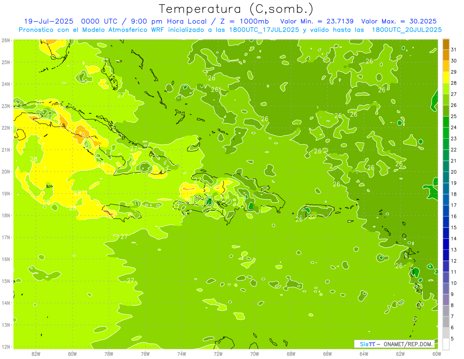The image size is (464, 359).
Task: Click the "24N" latitude axis label
Action: [x=5, y=84]
